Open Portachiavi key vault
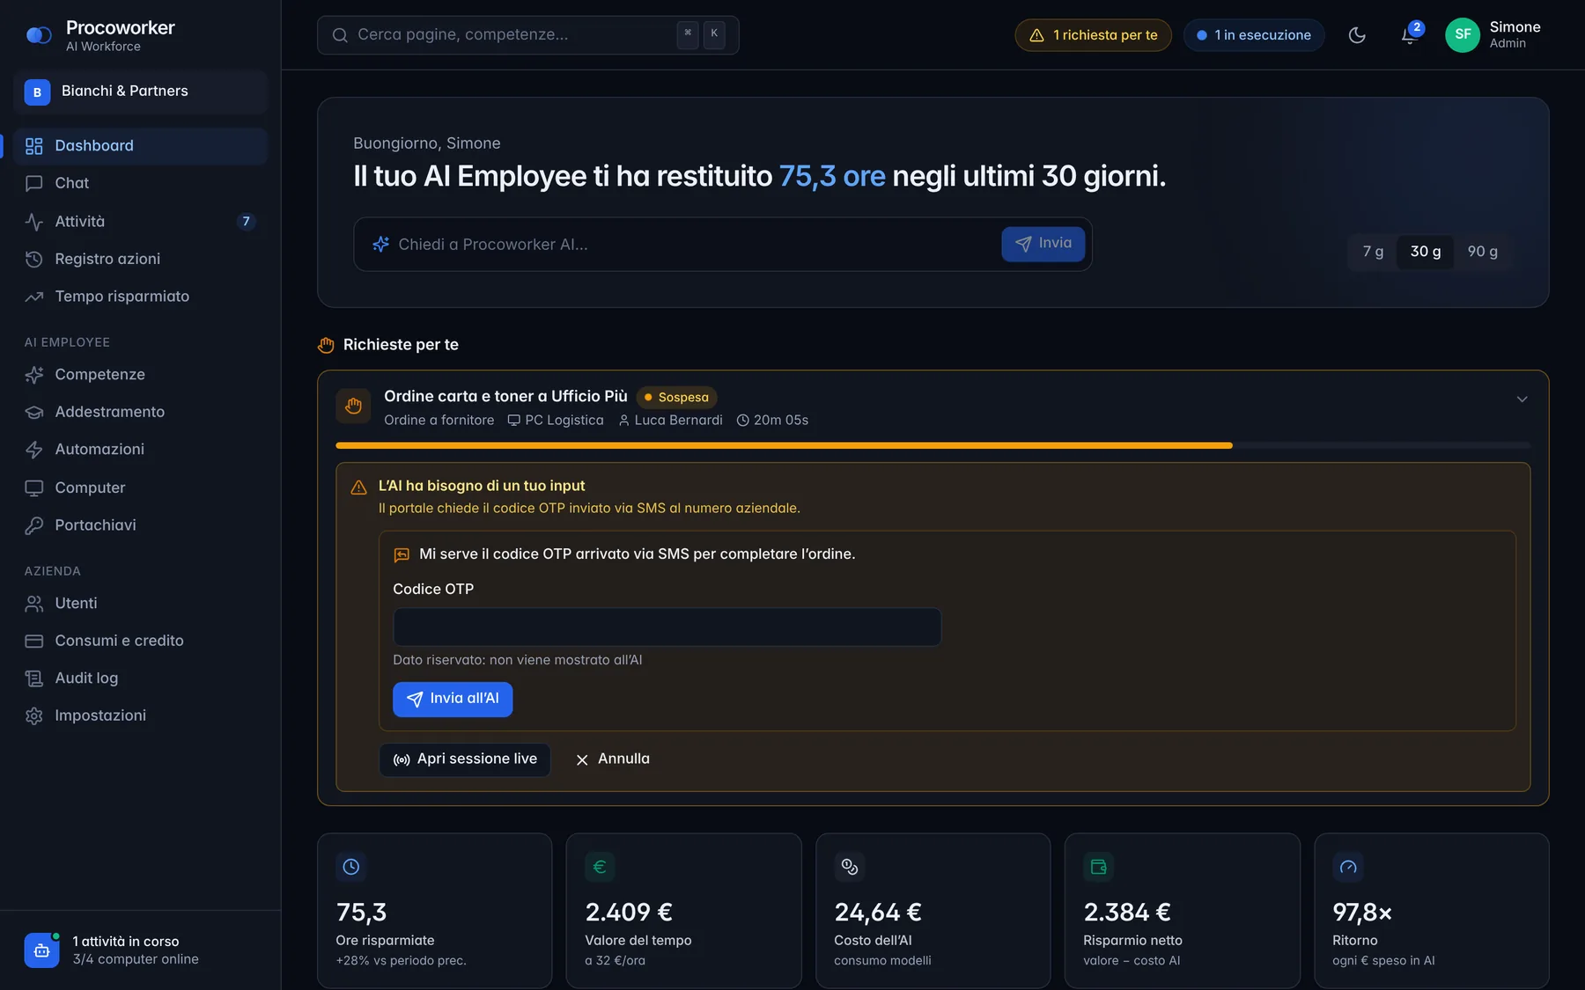 (x=140, y=525)
